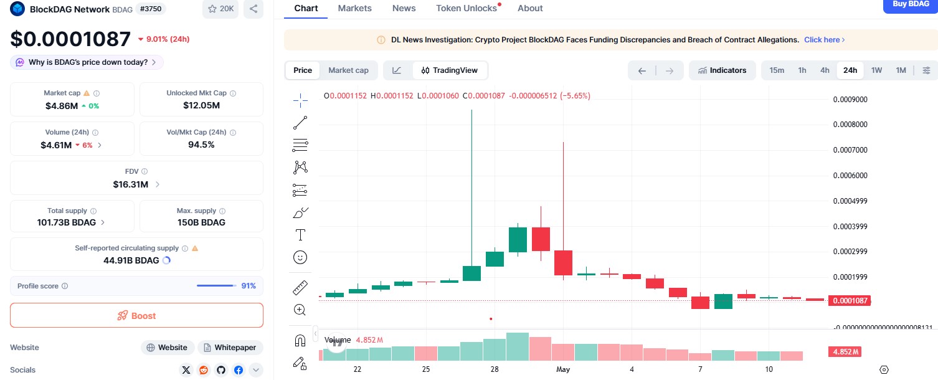Select the trend line drawing tool
Screen dimensions: 938x380
300,123
